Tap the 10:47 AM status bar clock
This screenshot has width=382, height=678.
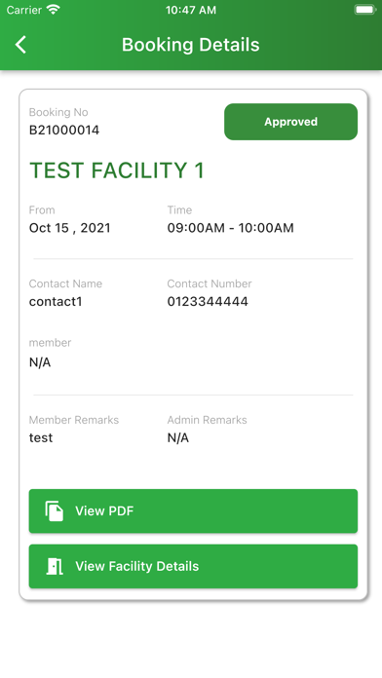(x=191, y=10)
